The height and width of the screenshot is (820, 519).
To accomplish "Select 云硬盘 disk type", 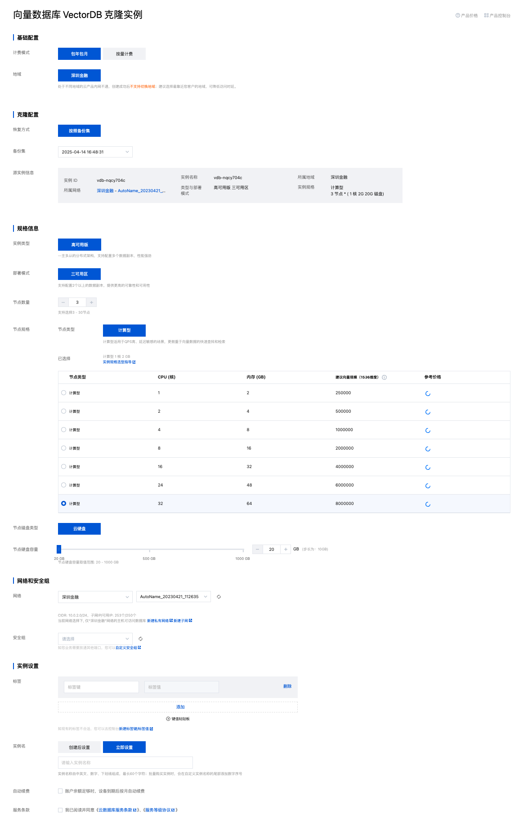I will click(79, 529).
